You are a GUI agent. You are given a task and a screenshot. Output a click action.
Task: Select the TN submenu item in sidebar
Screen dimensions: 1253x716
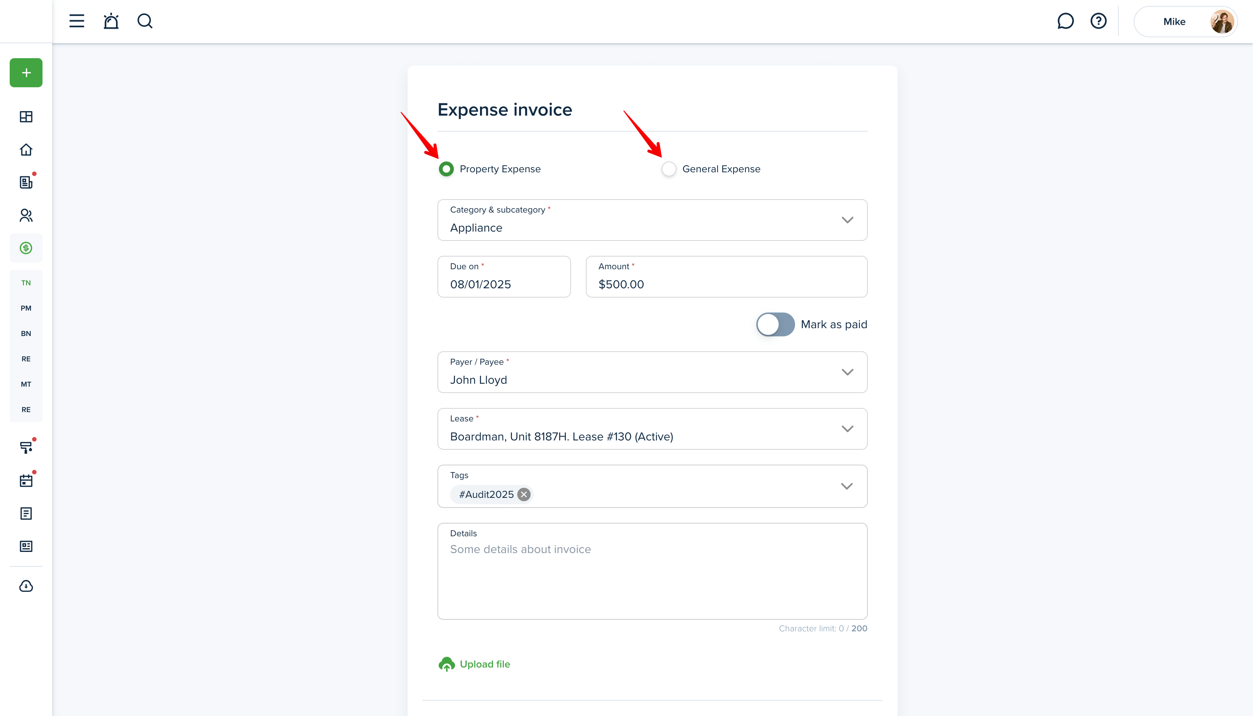[x=26, y=283]
